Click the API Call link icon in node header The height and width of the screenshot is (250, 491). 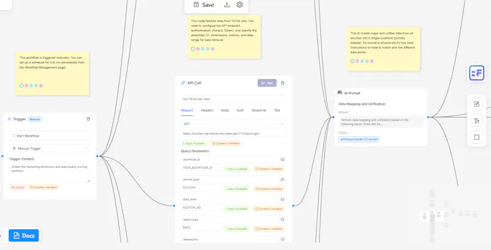(183, 83)
